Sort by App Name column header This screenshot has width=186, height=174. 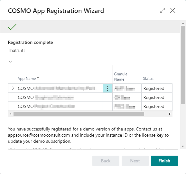(x=28, y=79)
